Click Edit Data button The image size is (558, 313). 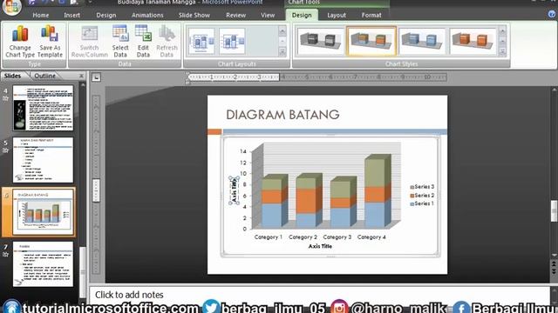click(143, 42)
